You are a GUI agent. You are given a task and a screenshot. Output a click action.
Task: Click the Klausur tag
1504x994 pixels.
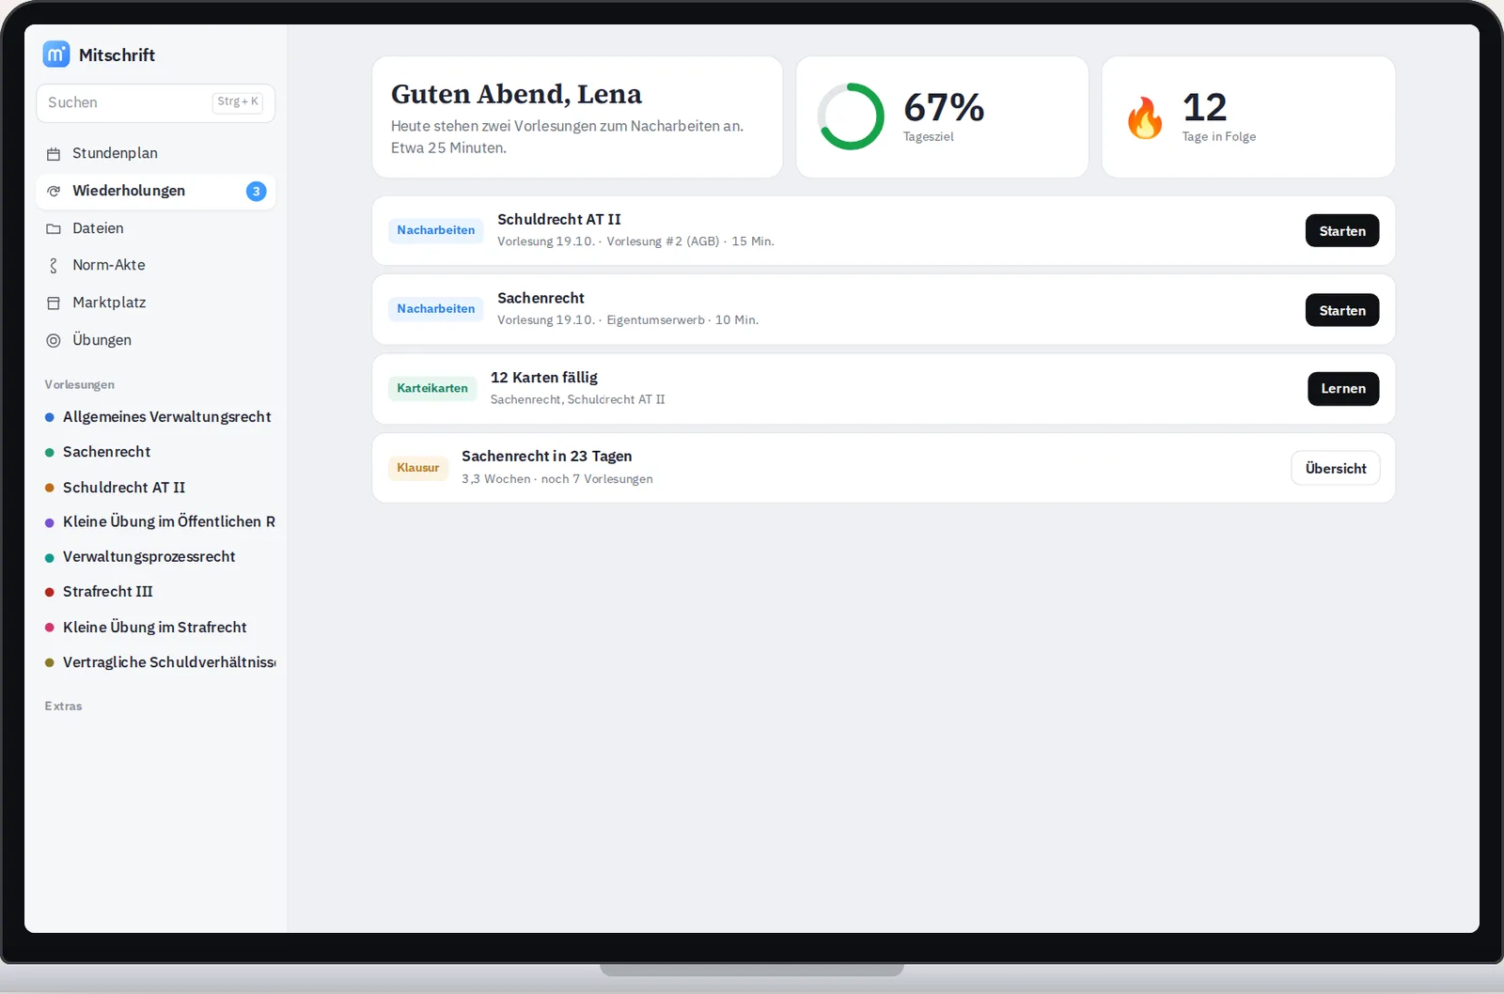point(418,468)
